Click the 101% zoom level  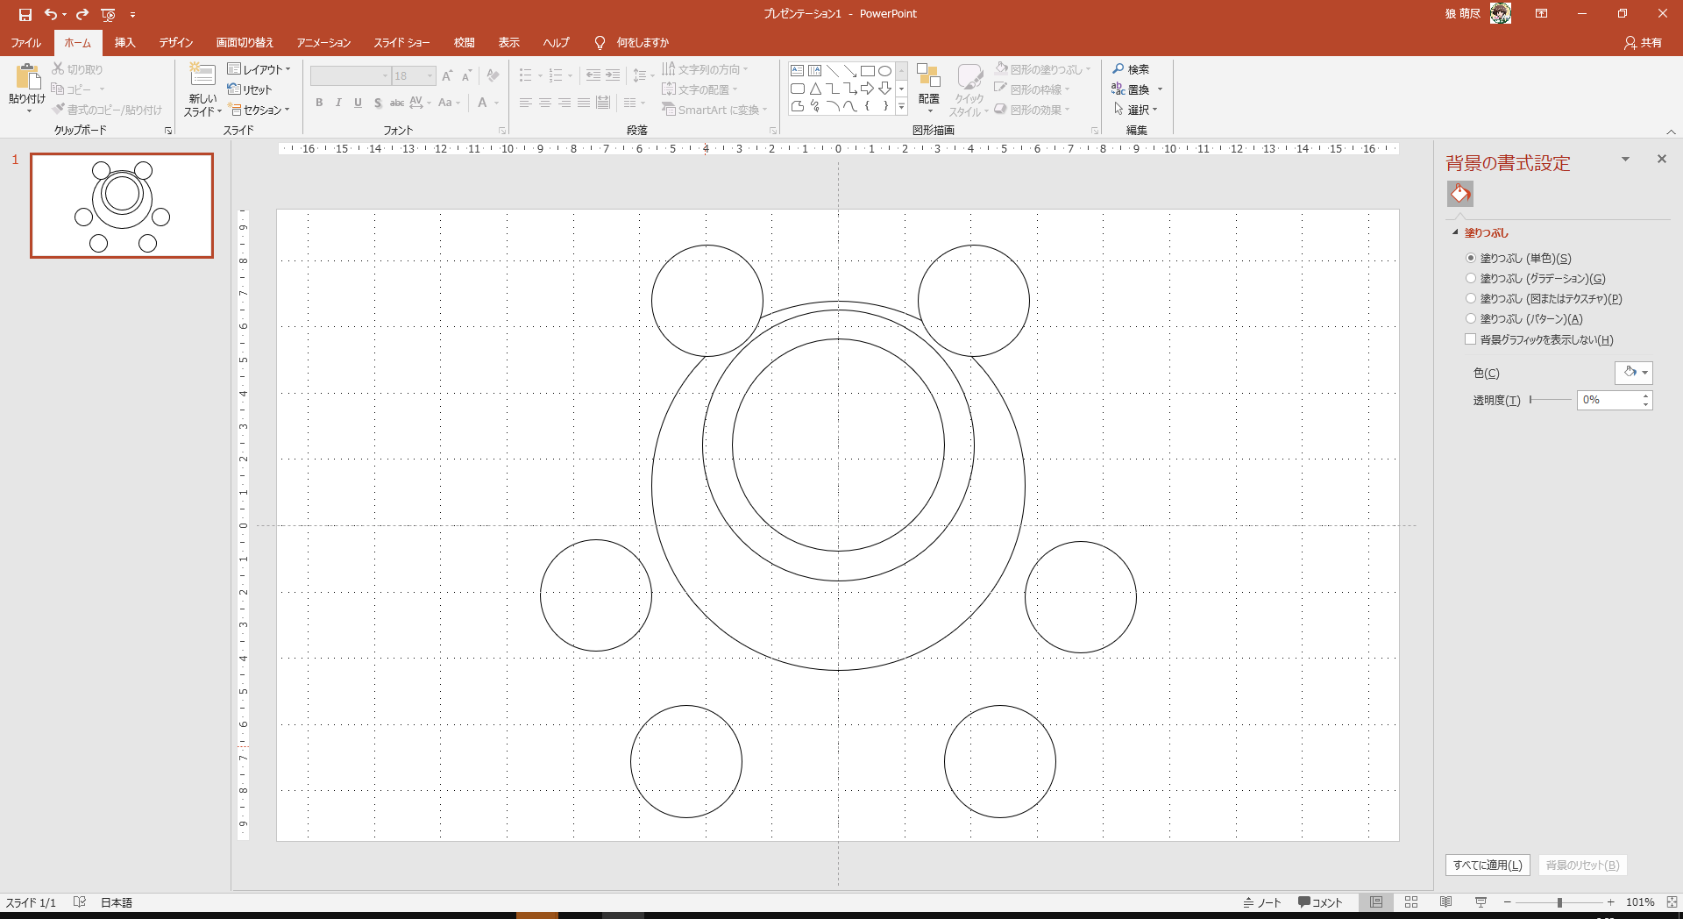pyautogui.click(x=1640, y=902)
